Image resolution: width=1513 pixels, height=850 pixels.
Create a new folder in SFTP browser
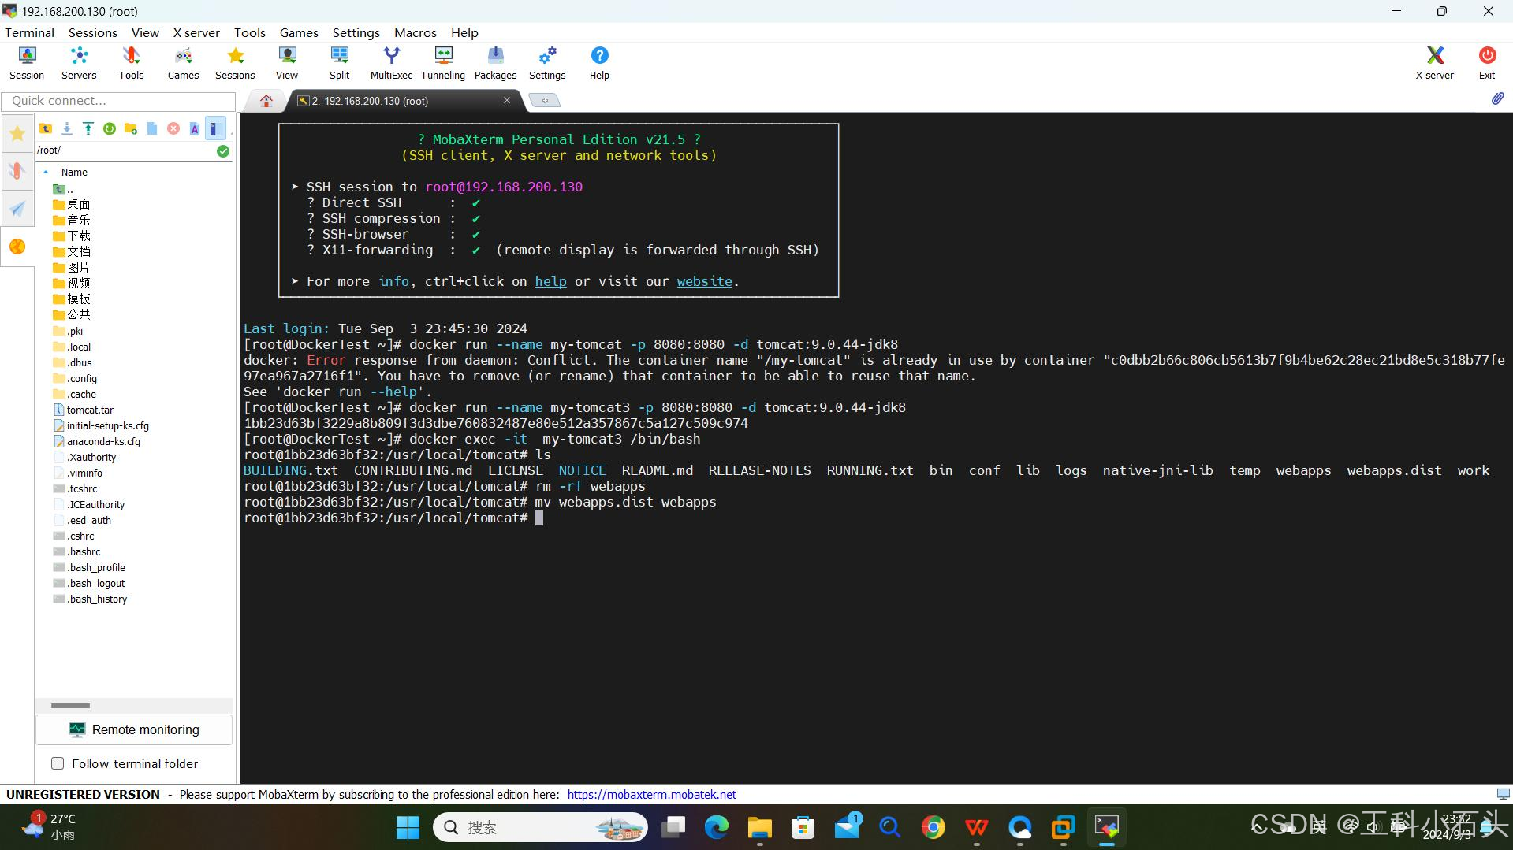coord(131,128)
